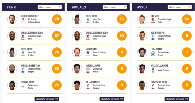195x103 pixels.
Task: Click 'Statistiche complete' under Rimbalzi
Action: click(x=112, y=99)
